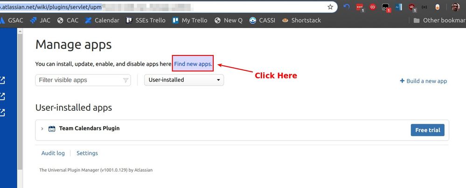Expand the Team Calendars Plugin row
The image size is (466, 188).
coord(42,129)
